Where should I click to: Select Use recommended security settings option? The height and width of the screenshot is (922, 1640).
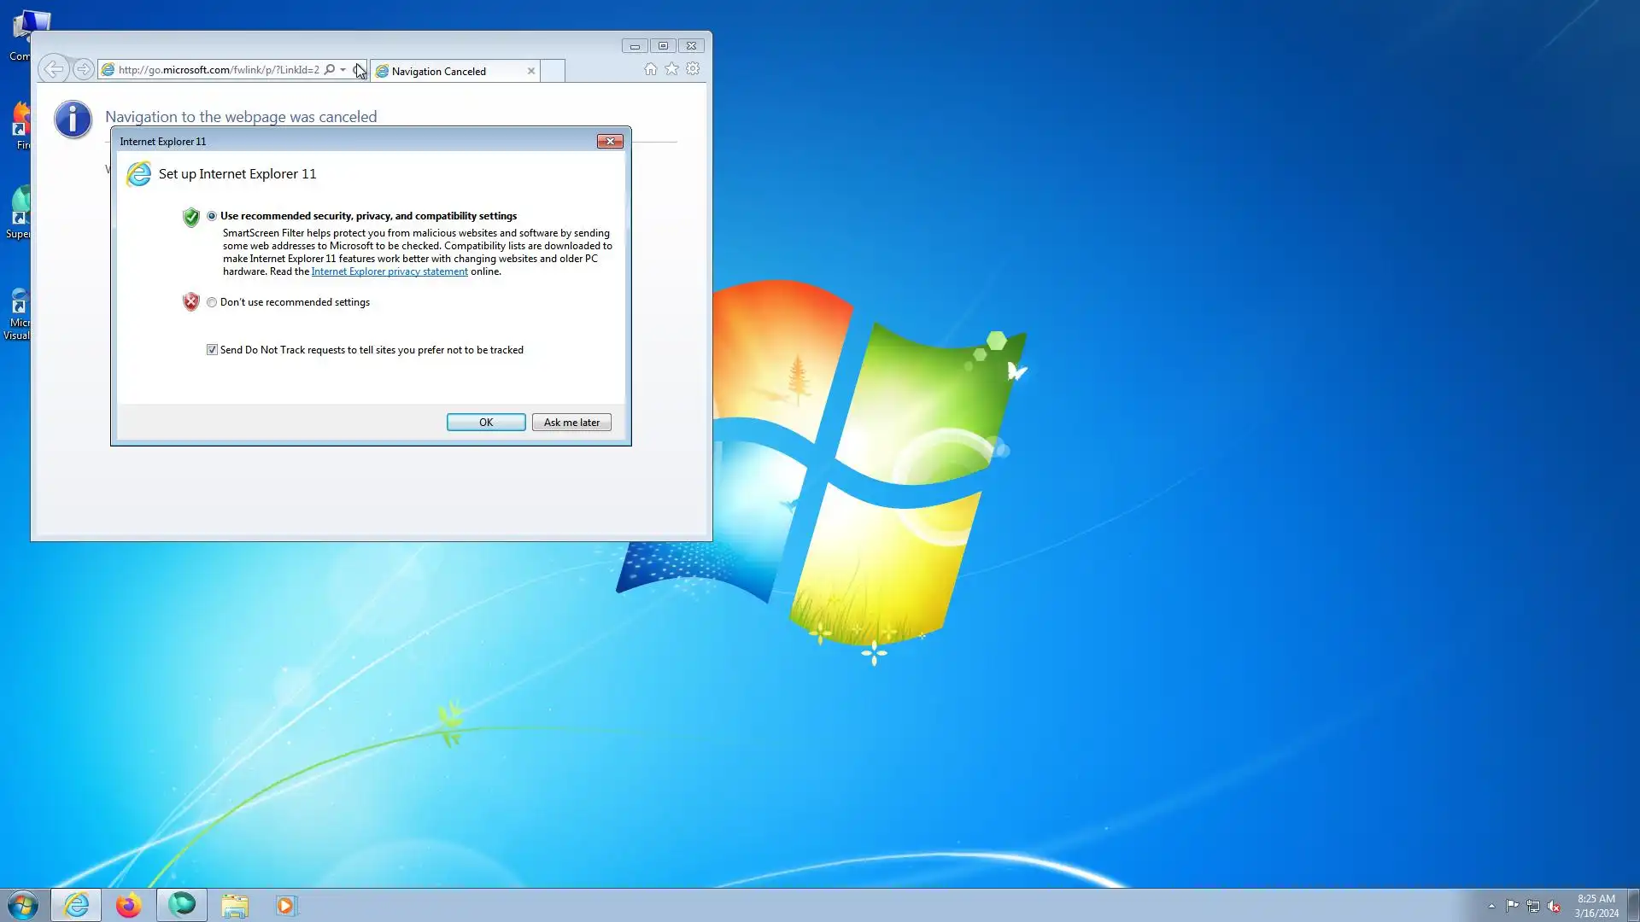point(212,216)
